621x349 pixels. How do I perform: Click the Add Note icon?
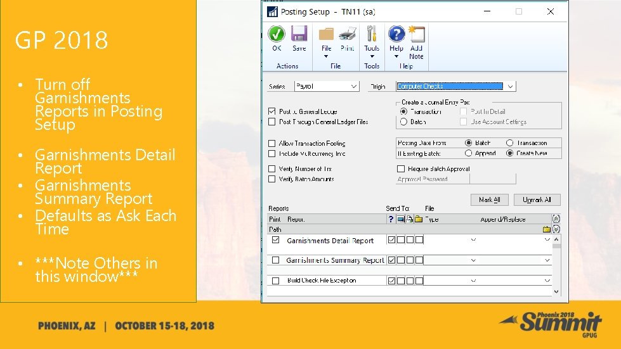pyautogui.click(x=416, y=34)
